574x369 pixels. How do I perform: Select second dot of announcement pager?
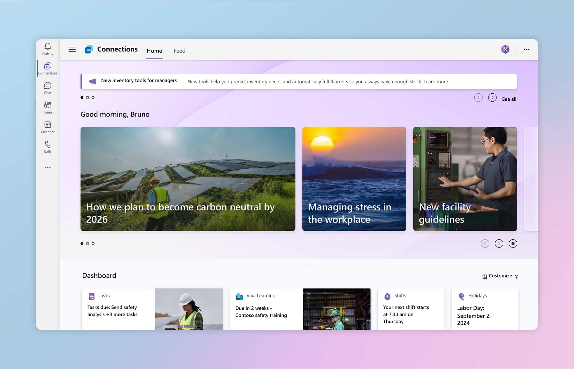click(x=88, y=97)
